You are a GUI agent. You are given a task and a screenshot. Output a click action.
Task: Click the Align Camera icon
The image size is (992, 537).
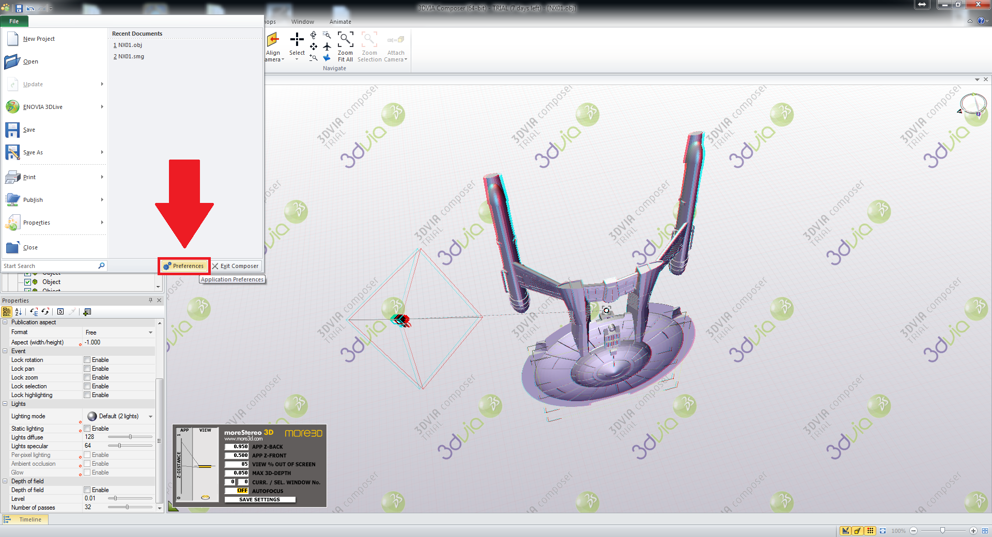(273, 40)
